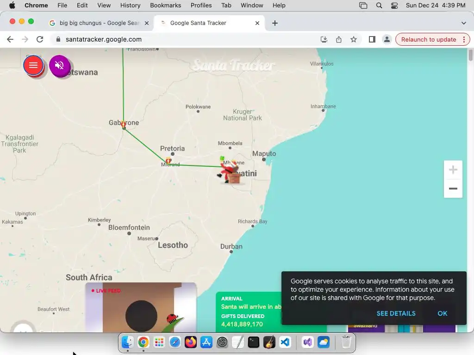Go back to previous page
Viewport: 474px width, 355px height.
(x=10, y=39)
